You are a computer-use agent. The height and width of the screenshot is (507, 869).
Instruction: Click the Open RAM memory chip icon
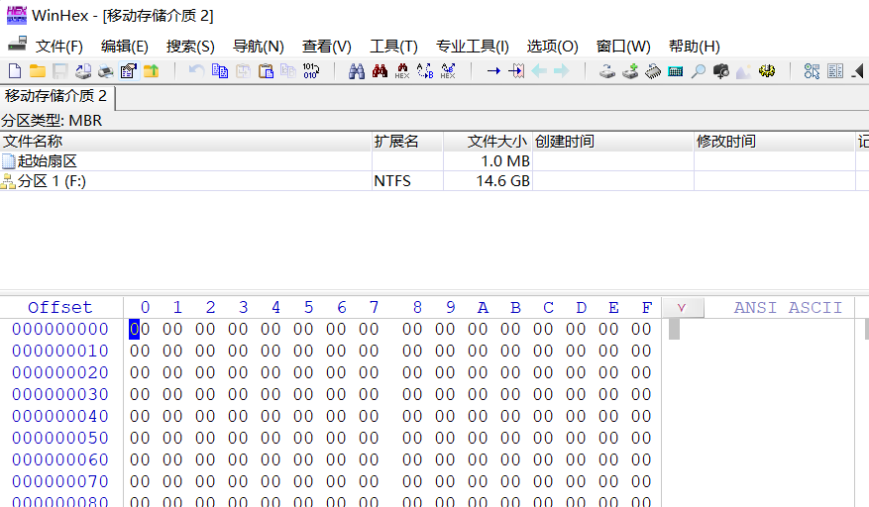click(x=653, y=71)
